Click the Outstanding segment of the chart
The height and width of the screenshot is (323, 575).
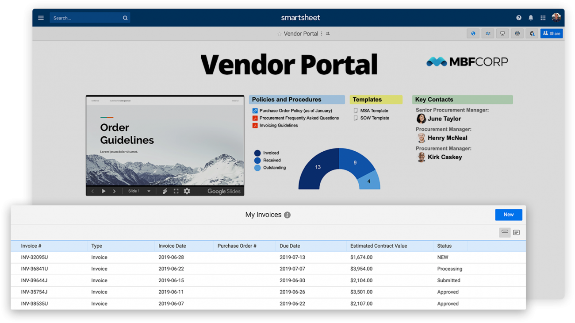370,181
